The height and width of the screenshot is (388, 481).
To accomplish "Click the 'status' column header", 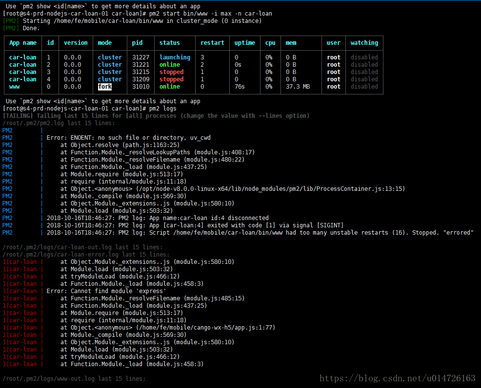I will [169, 43].
